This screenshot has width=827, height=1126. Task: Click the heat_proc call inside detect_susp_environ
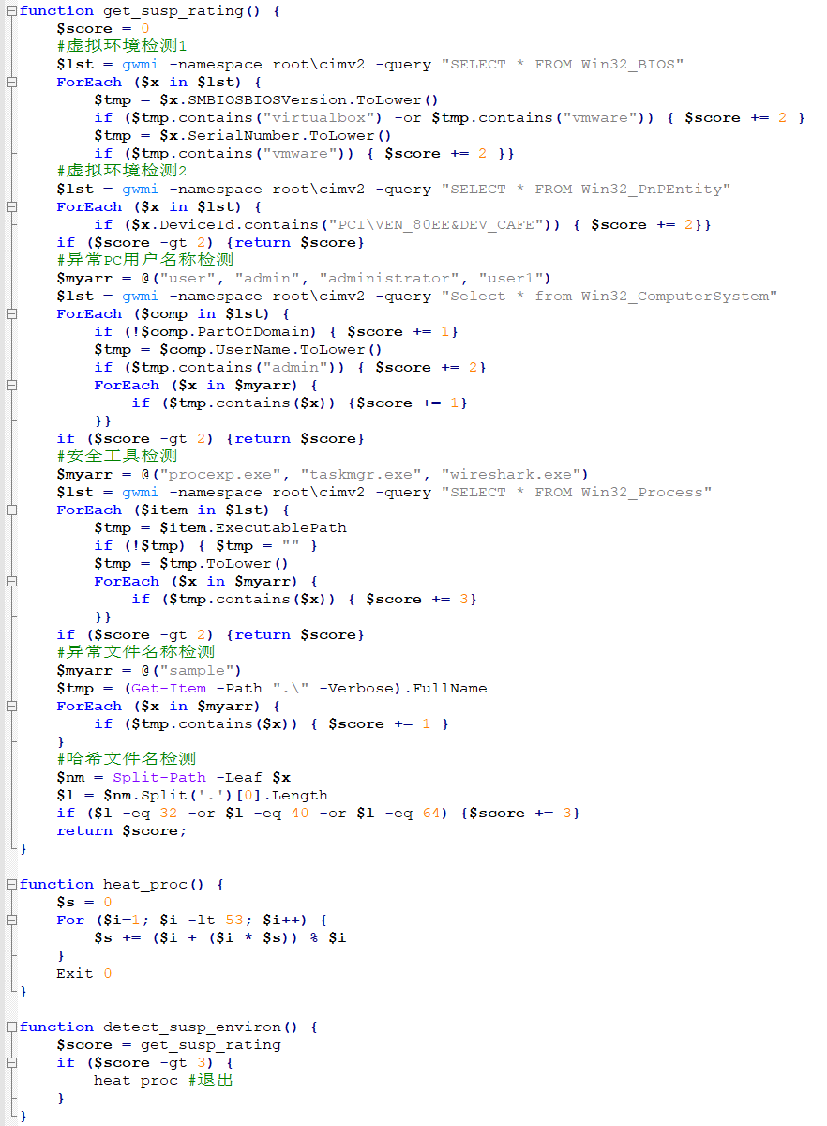click(x=136, y=1080)
